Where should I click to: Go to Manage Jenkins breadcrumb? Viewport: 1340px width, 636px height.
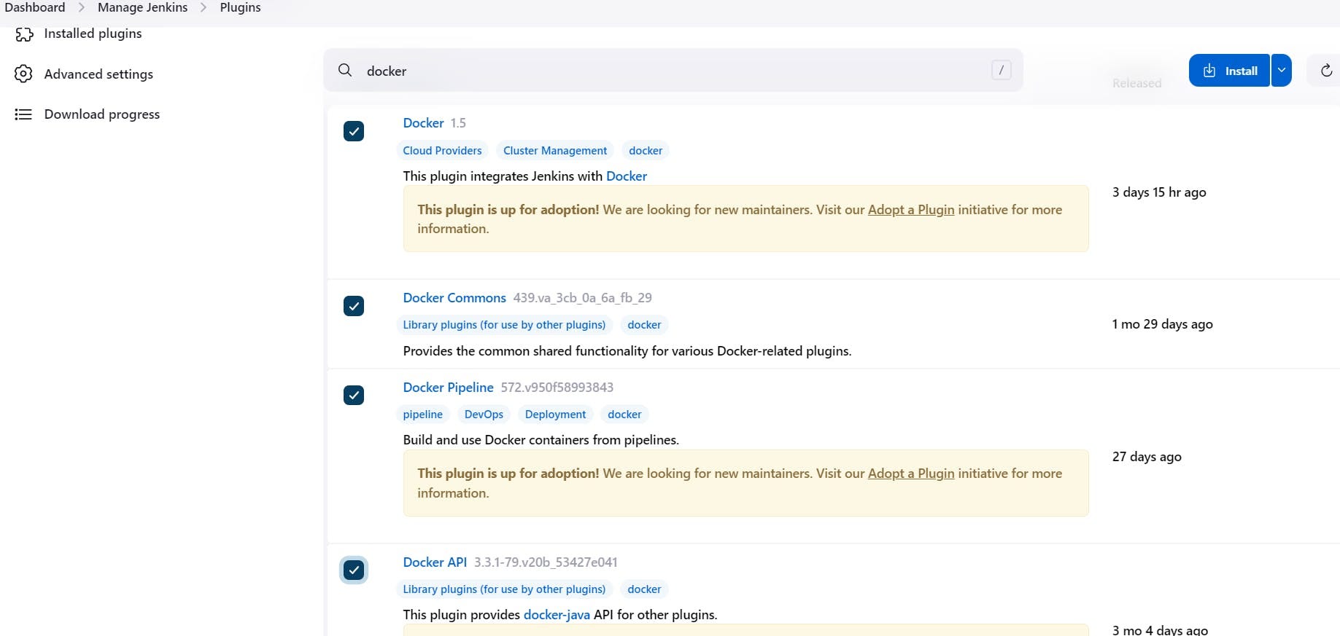[x=142, y=7]
